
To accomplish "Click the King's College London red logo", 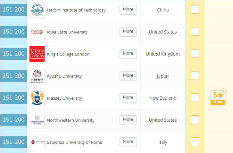I will 37,54.
